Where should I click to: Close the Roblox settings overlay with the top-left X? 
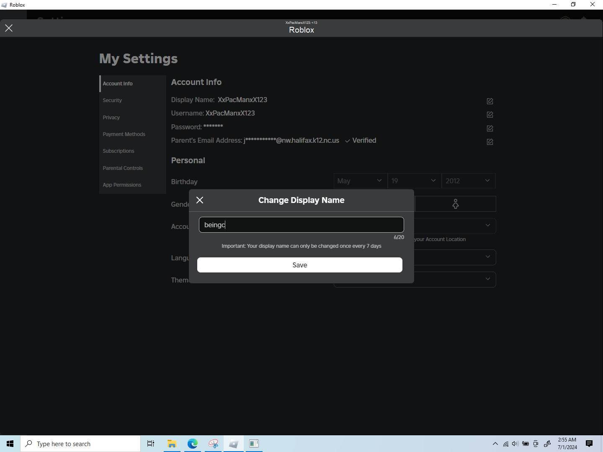pyautogui.click(x=9, y=28)
